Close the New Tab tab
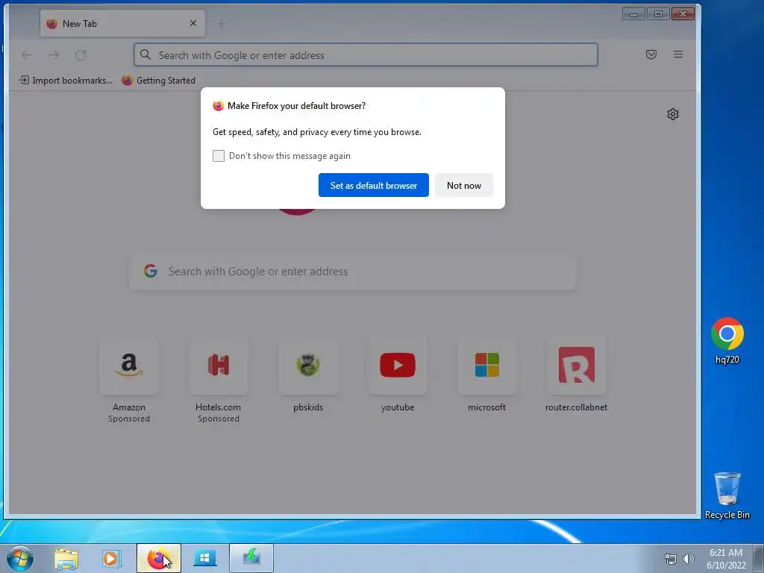The image size is (764, 573). click(193, 23)
